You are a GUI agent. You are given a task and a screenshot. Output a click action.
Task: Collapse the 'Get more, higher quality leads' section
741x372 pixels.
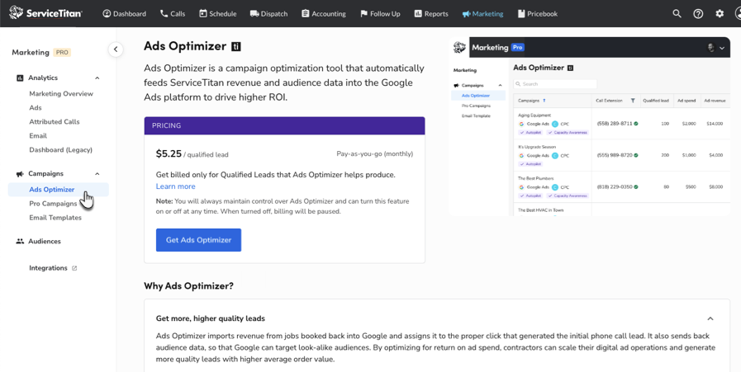(710, 318)
